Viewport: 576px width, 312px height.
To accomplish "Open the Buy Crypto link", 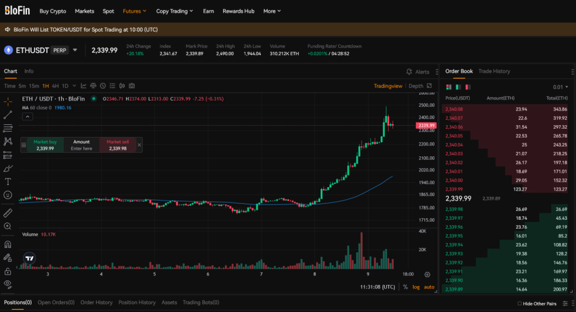I will [53, 11].
